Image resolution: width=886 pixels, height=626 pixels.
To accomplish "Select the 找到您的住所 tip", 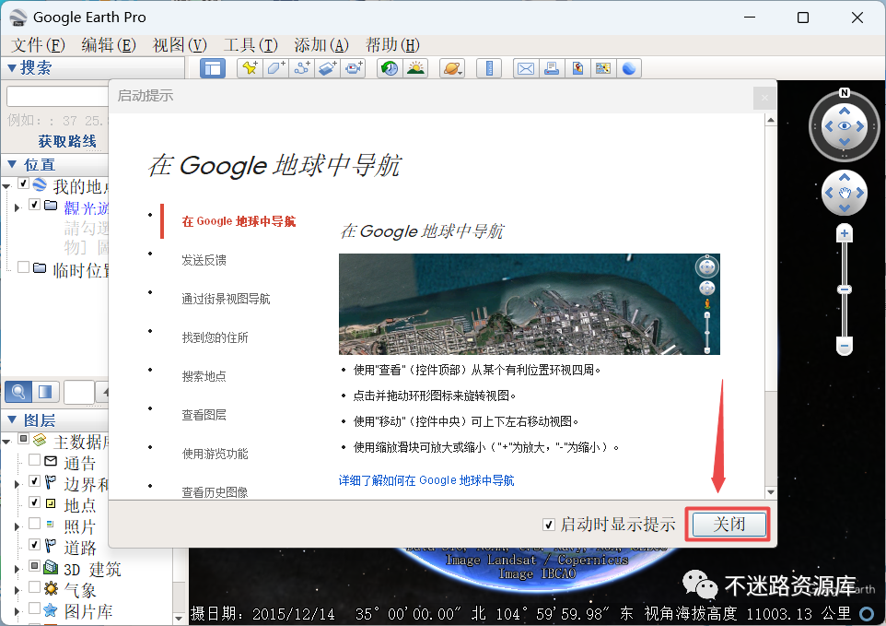I will [215, 337].
